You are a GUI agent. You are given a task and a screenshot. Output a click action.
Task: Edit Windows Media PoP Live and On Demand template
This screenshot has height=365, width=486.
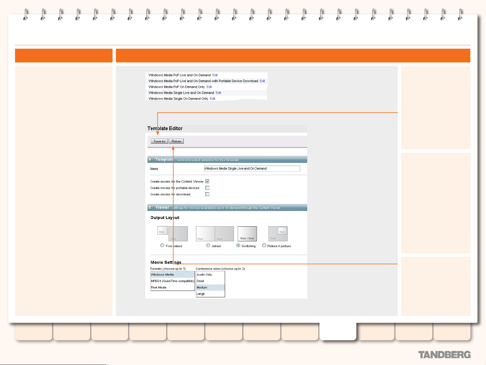[215, 75]
